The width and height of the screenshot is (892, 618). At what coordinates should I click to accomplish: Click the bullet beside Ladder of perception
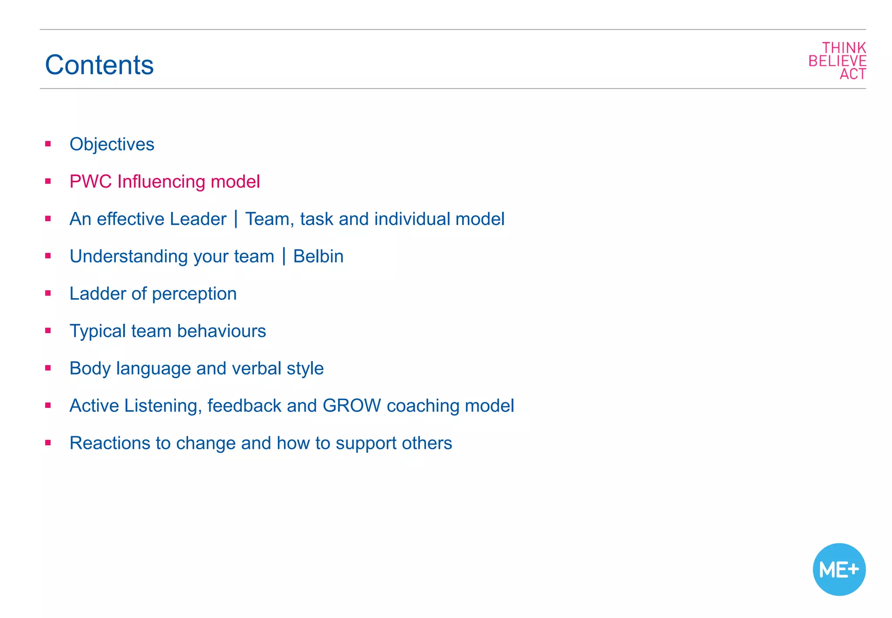click(48, 293)
